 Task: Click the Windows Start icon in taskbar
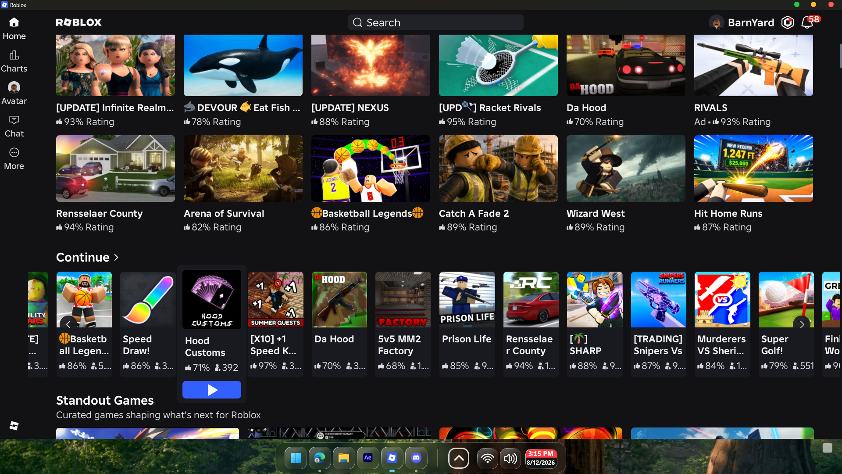tap(296, 458)
